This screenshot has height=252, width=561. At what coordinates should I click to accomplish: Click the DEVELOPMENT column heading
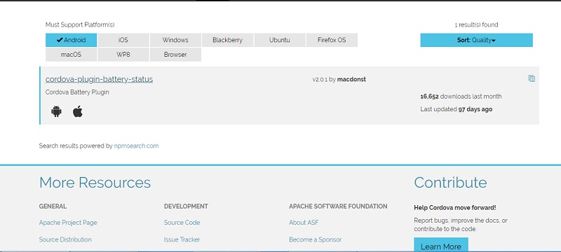point(186,206)
